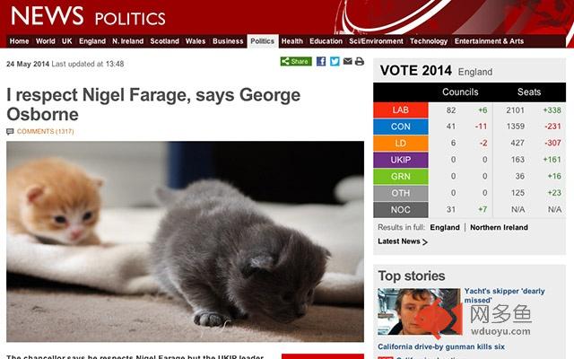The width and height of the screenshot is (574, 359).
Task: Navigate to Sci/Environment section
Action: pyautogui.click(x=376, y=41)
